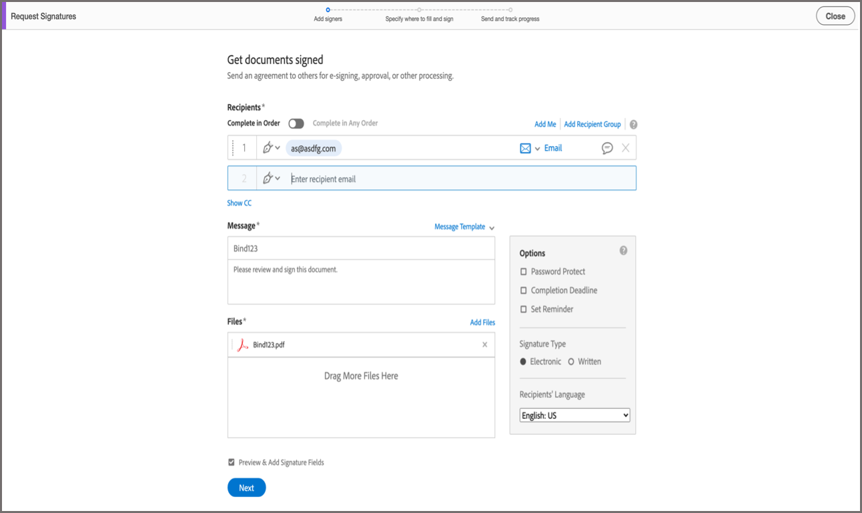This screenshot has width=862, height=513.
Task: Remove the Bind123.pdf file
Action: tap(486, 345)
